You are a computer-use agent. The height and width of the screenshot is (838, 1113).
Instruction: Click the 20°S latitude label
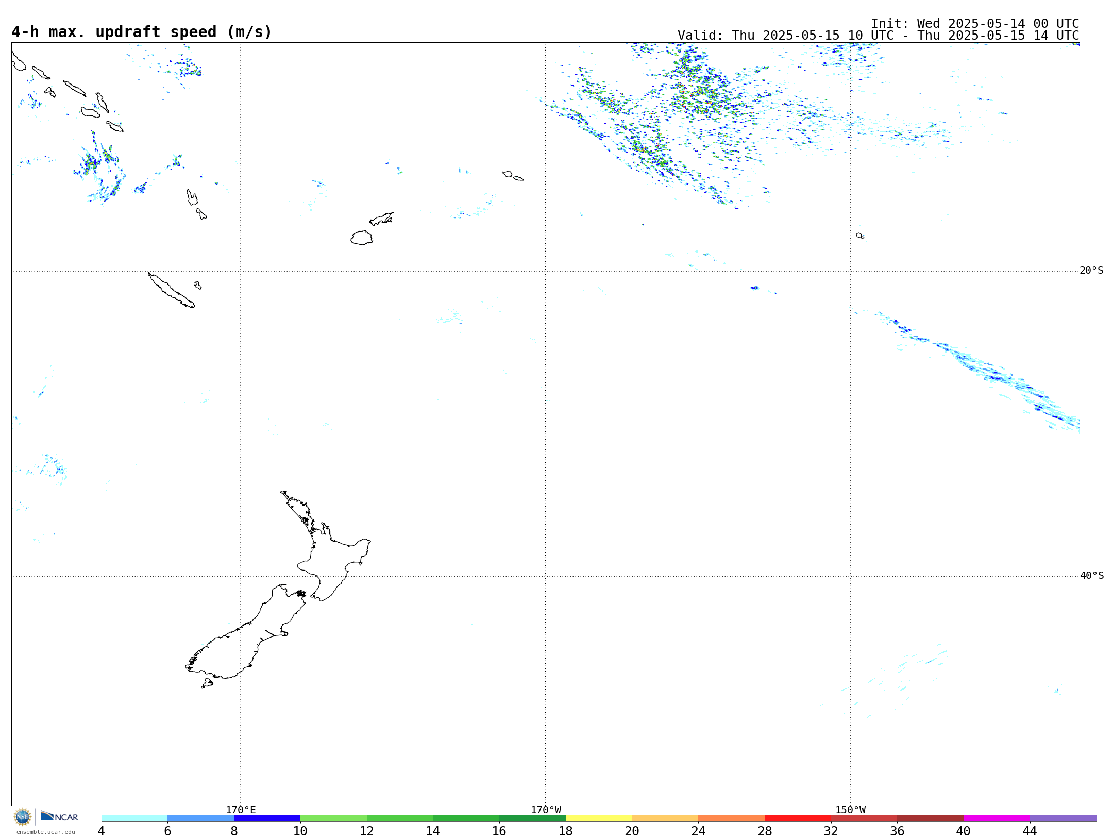[x=1091, y=270]
